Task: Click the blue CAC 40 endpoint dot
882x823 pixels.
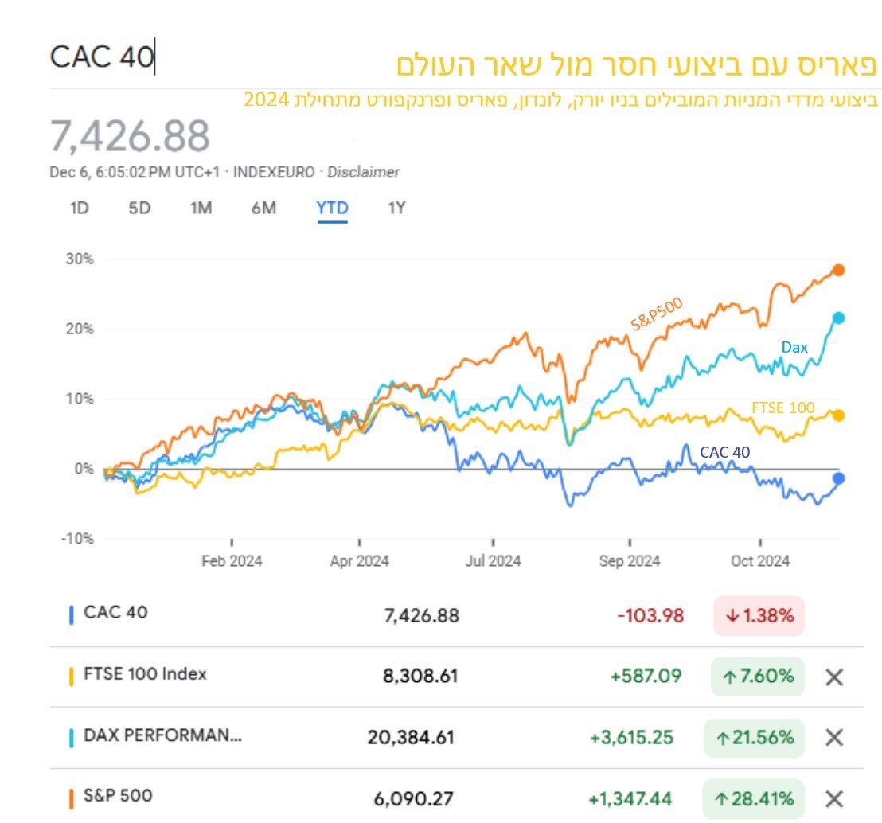Action: [838, 478]
